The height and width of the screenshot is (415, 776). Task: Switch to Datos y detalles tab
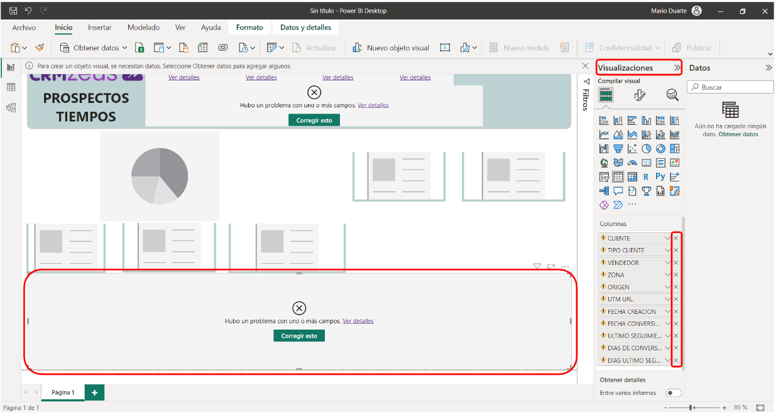click(x=305, y=28)
